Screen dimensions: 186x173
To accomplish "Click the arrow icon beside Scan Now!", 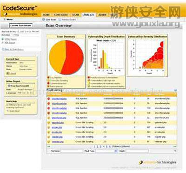I will [x=8, y=111].
